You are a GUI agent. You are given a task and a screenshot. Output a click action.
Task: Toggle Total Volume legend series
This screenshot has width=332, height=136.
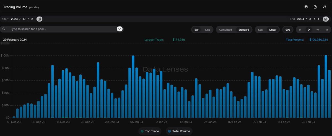click(179, 131)
